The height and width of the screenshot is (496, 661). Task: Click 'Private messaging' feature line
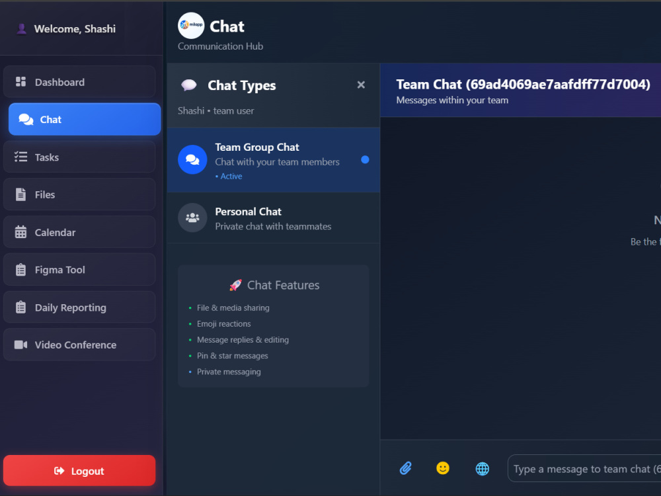tap(229, 372)
